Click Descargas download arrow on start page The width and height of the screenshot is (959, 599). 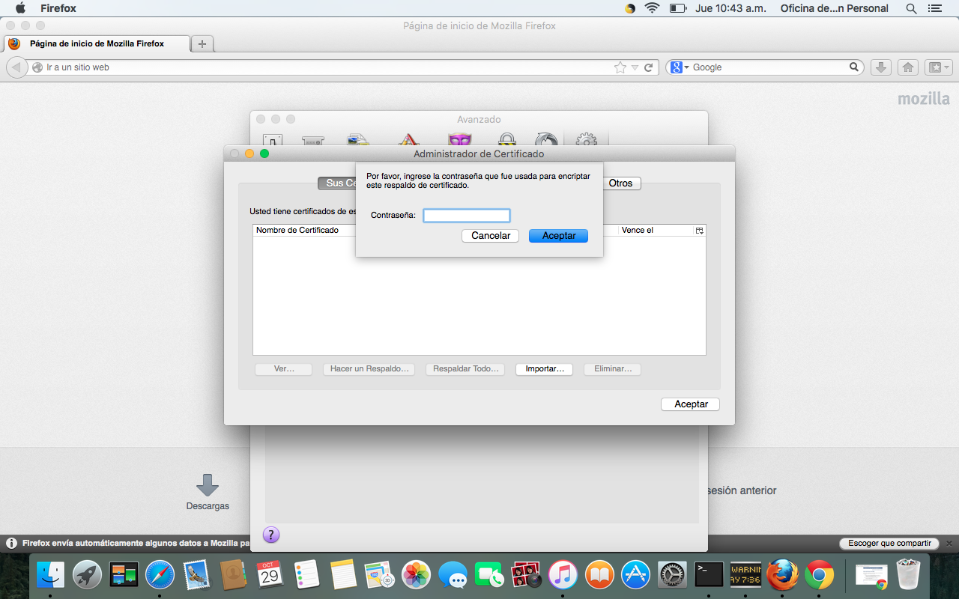208,485
